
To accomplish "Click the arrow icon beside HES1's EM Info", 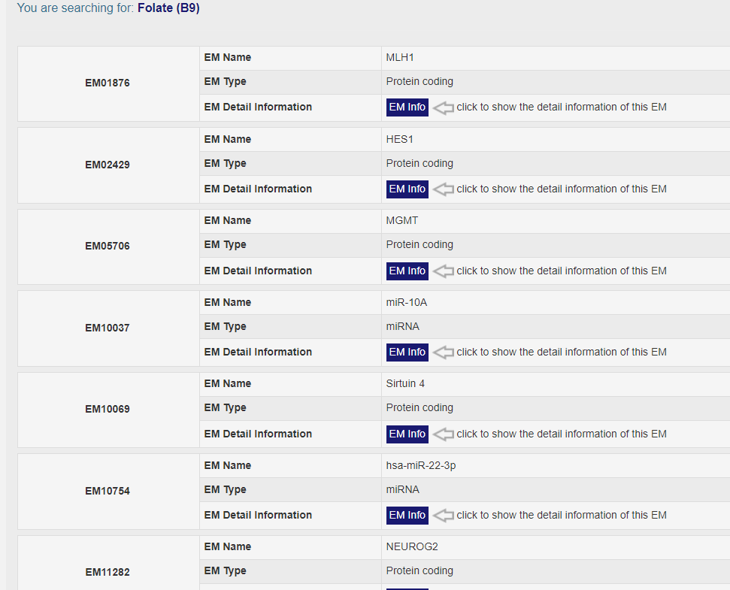I will pos(444,189).
